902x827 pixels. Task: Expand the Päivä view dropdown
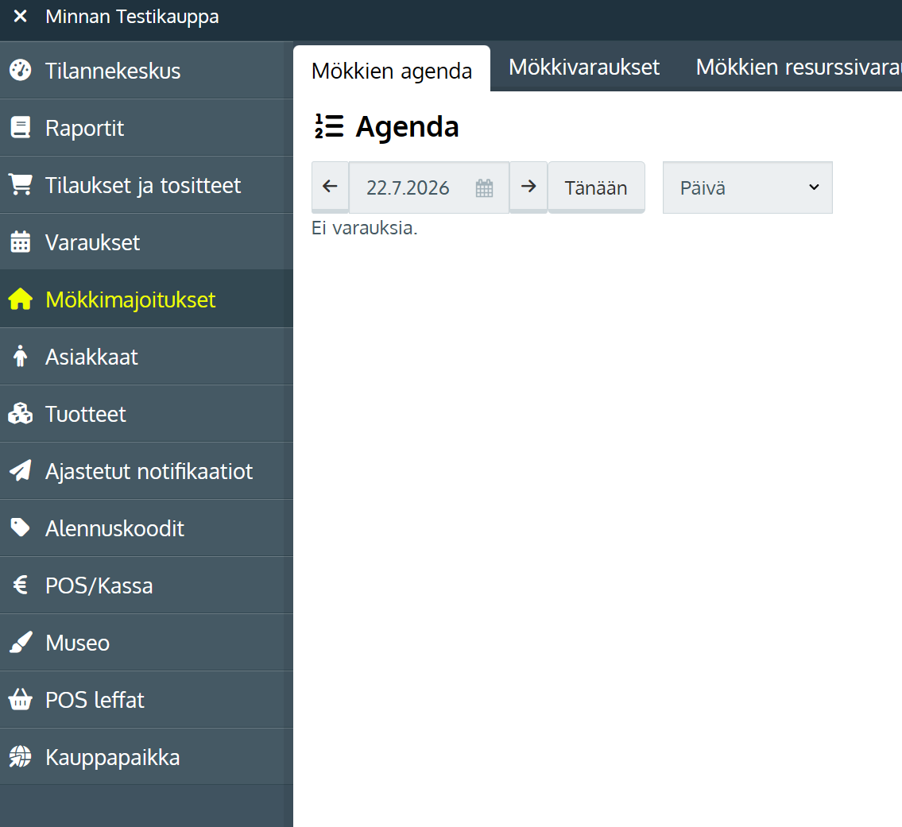click(747, 187)
